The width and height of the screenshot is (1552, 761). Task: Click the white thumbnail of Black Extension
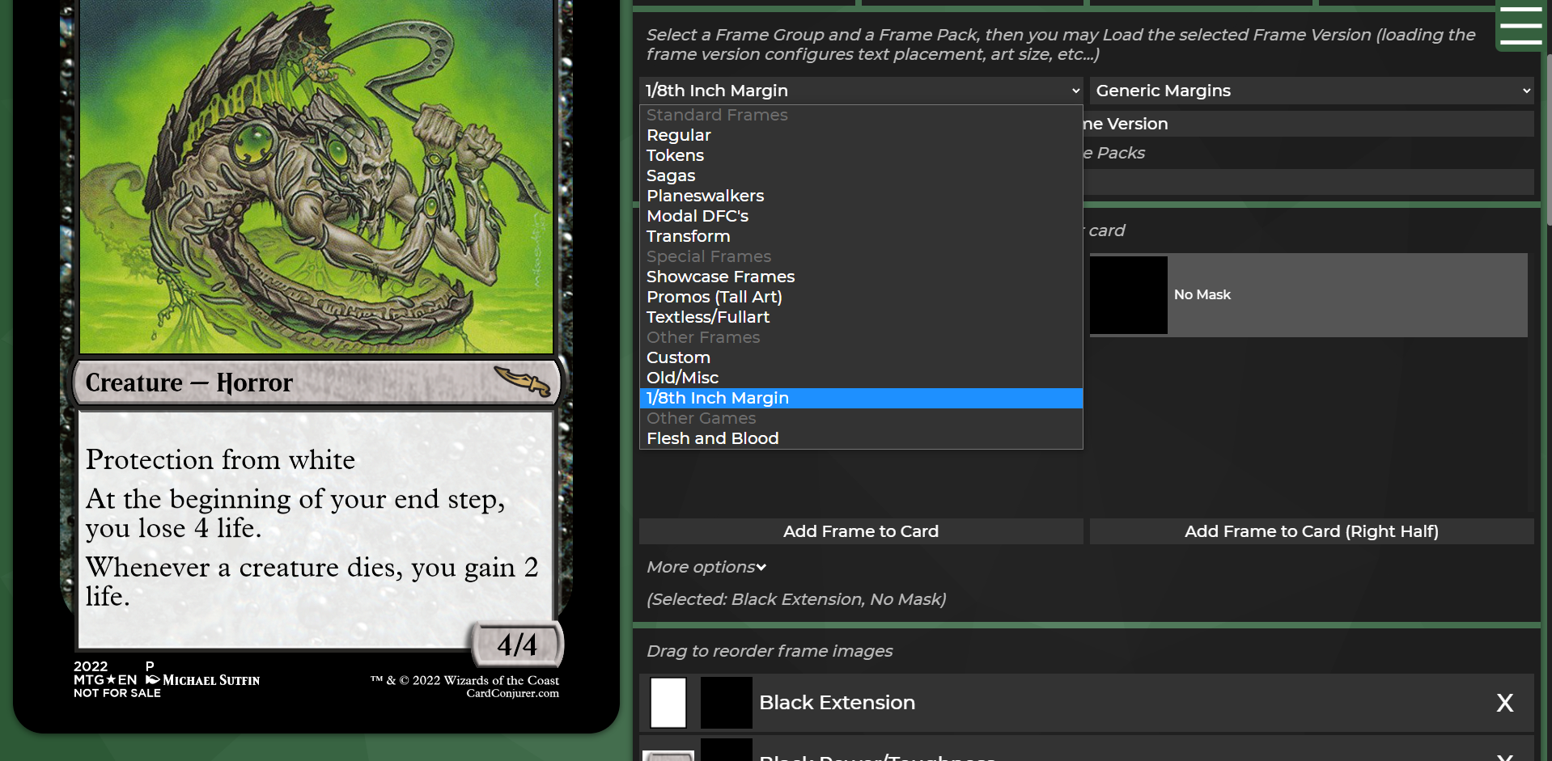668,703
